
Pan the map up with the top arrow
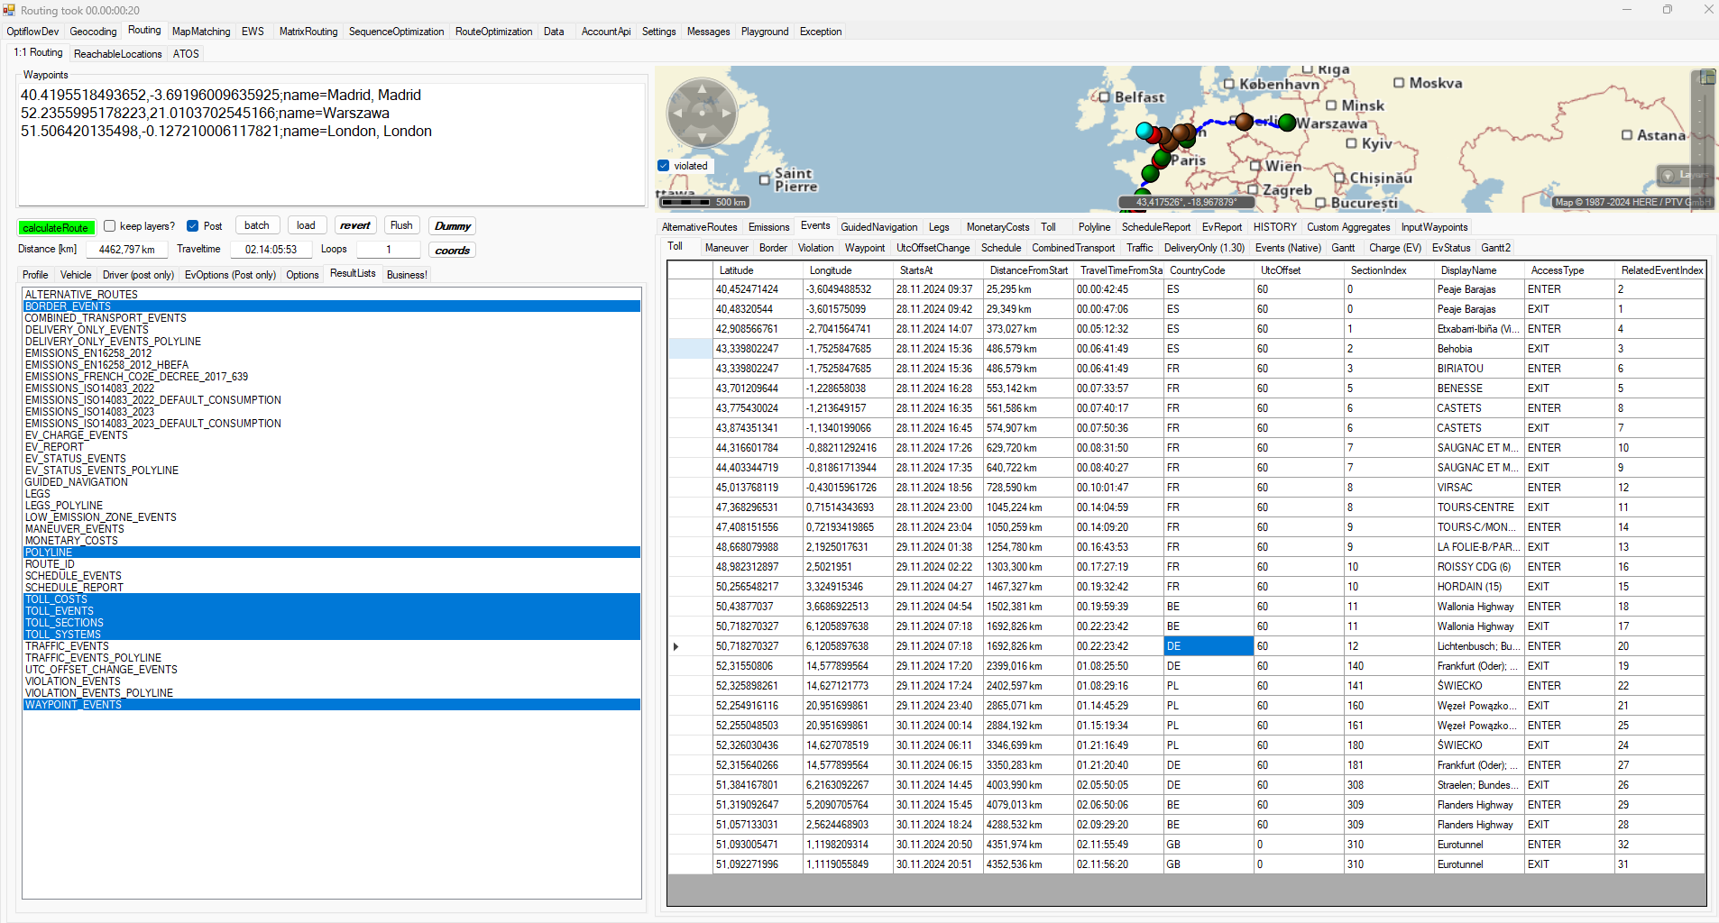(702, 89)
